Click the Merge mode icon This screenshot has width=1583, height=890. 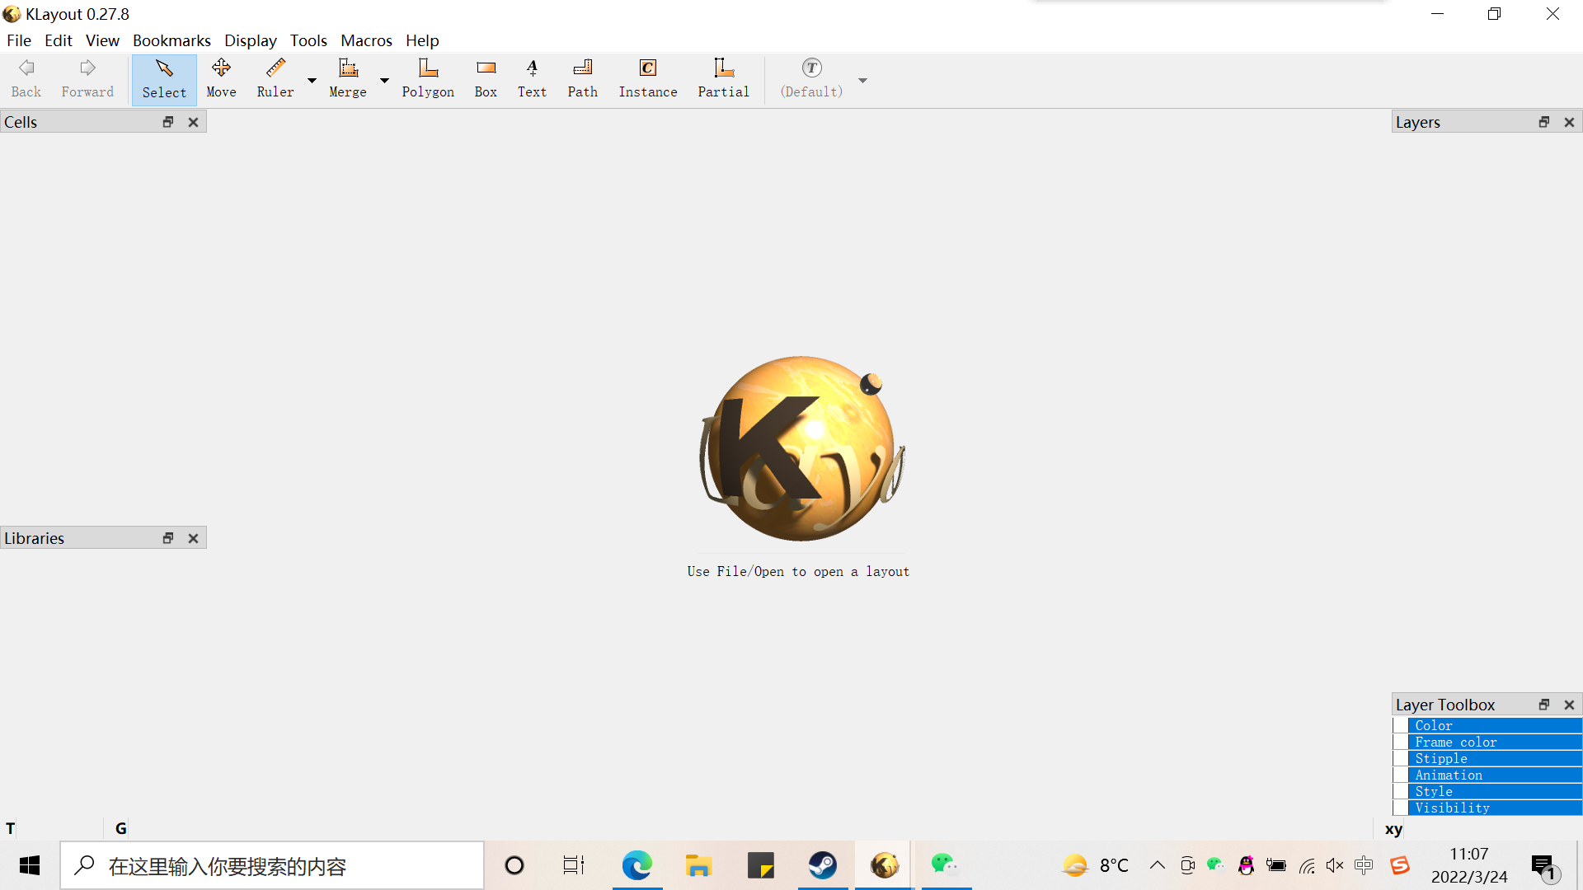(348, 79)
